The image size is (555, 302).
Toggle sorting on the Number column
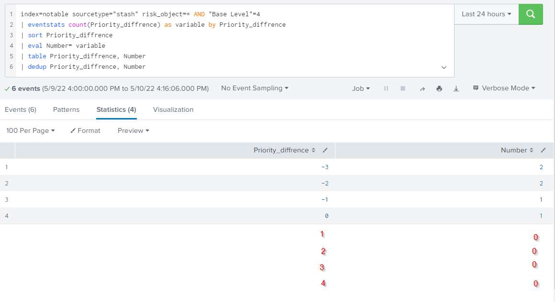[530, 150]
